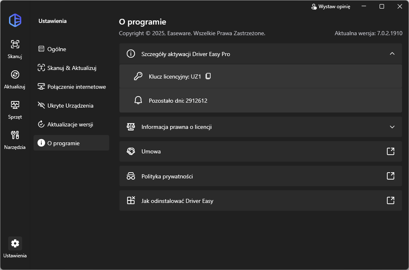Image resolution: width=409 pixels, height=270 pixels.
Task: Copy the license key with clipboard icon
Action: (x=208, y=76)
